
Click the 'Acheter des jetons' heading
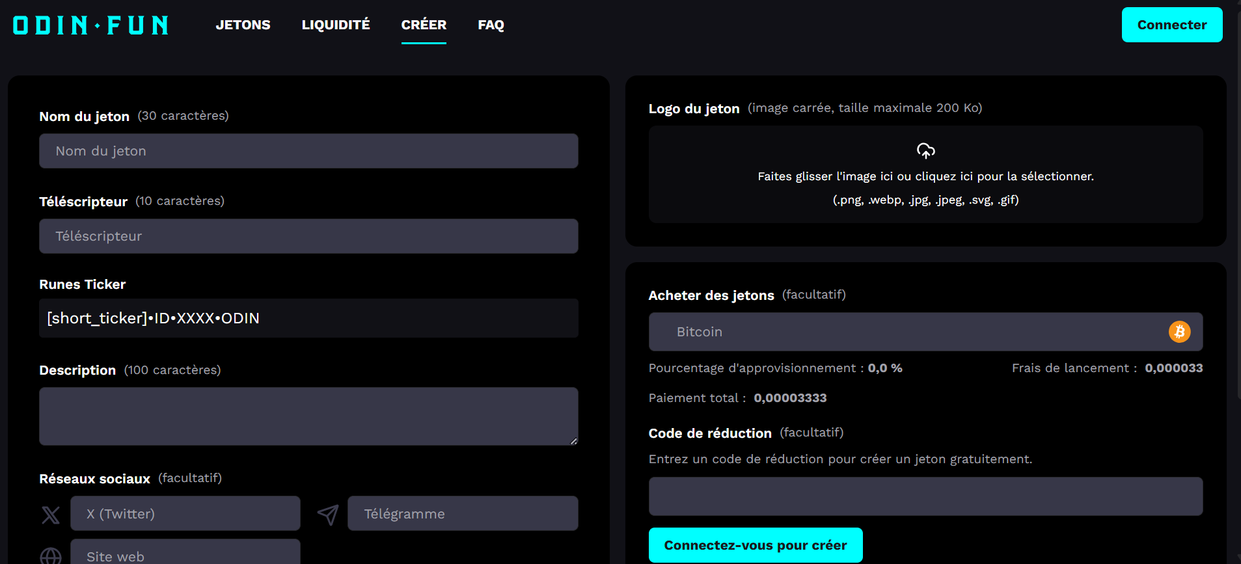coord(711,295)
